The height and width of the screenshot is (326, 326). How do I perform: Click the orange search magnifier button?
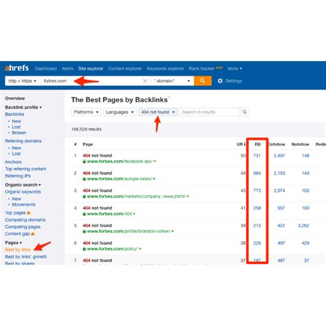[202, 80]
